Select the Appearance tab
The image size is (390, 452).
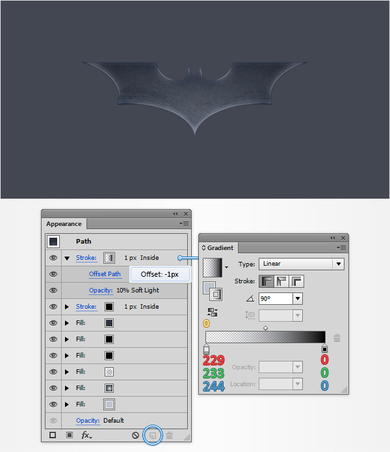click(x=64, y=224)
